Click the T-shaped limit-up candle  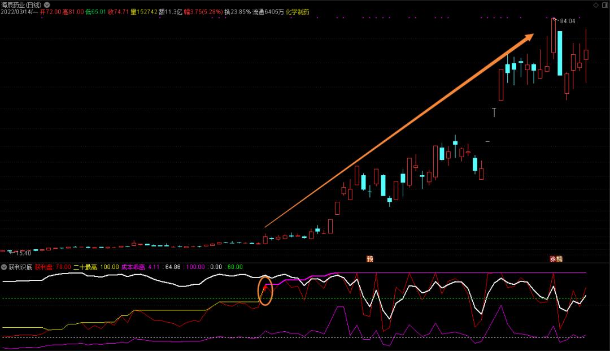[x=494, y=112]
